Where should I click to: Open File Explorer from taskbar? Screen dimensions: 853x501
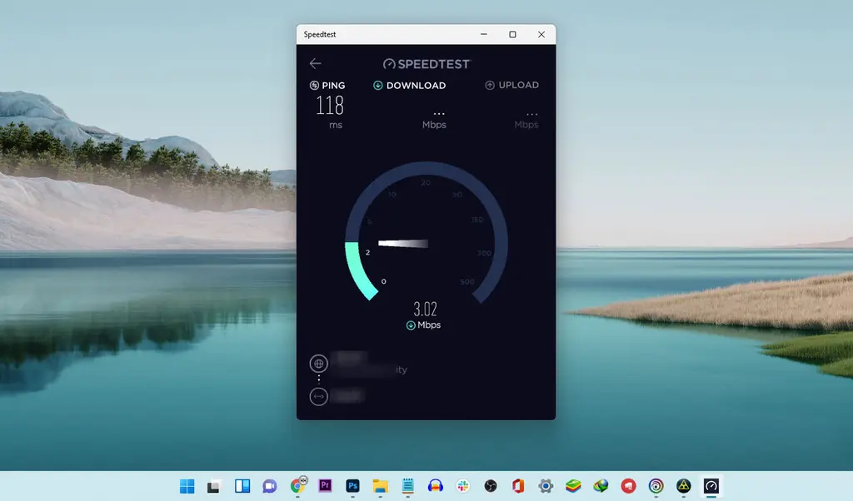coord(380,486)
